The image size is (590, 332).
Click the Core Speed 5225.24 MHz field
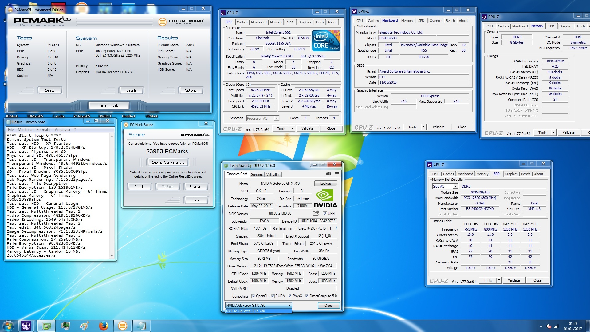261,90
